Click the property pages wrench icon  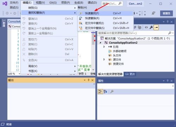coord(112,92)
